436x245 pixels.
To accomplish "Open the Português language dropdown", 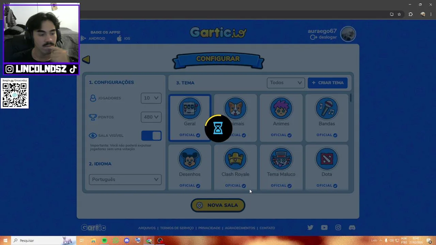I will (125, 179).
